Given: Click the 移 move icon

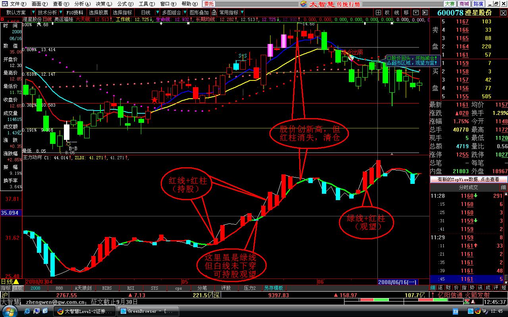Looking at the screenshot, I should coord(406,13).
